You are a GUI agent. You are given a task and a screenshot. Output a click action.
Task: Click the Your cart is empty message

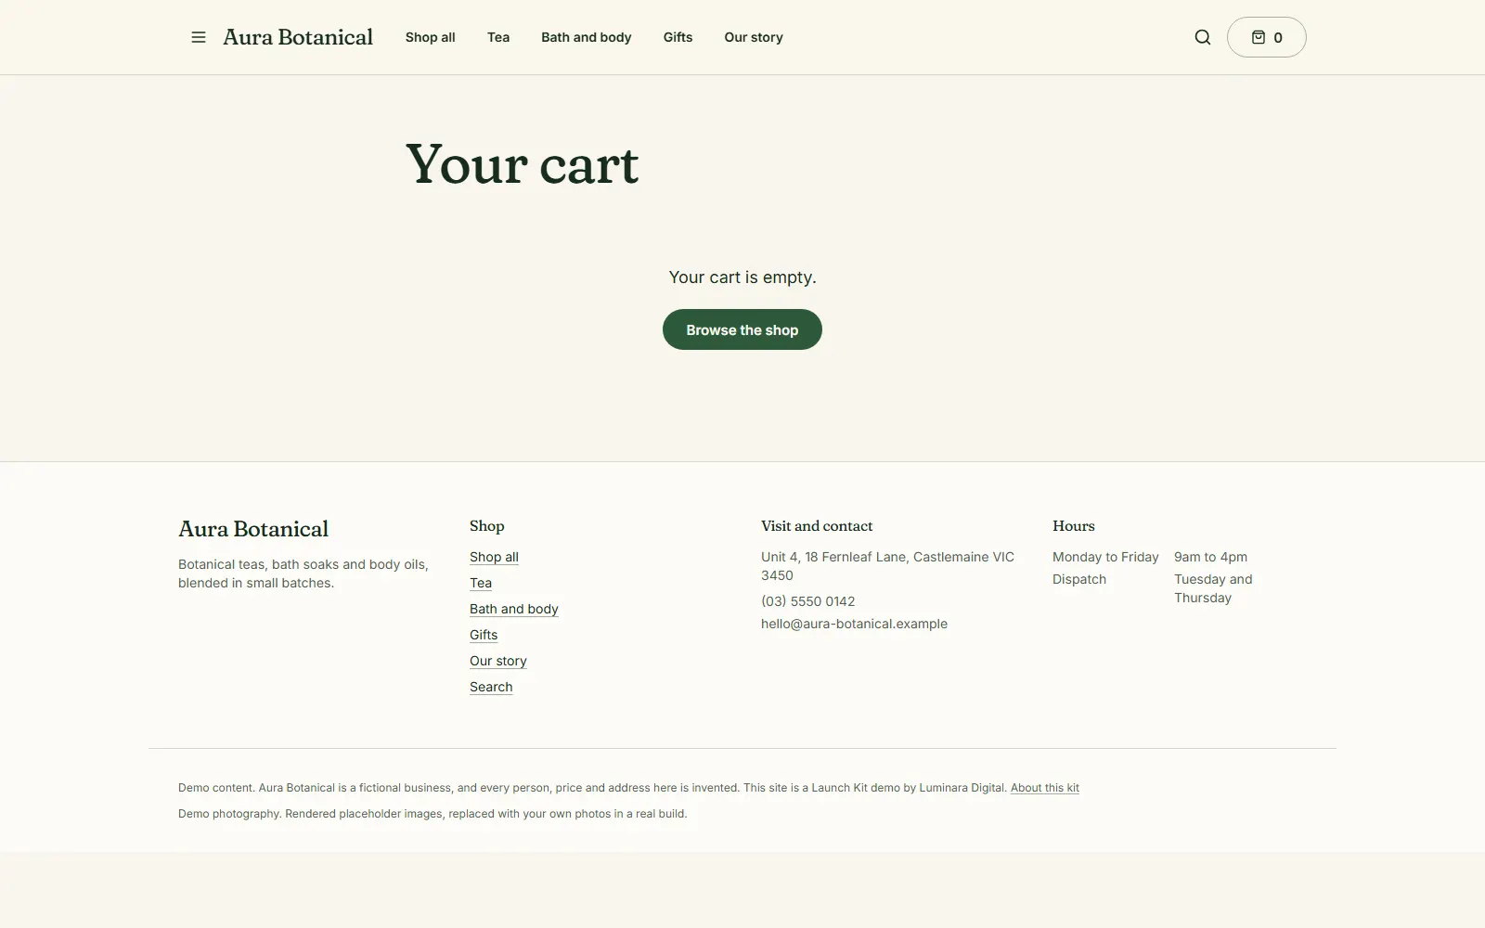click(742, 277)
